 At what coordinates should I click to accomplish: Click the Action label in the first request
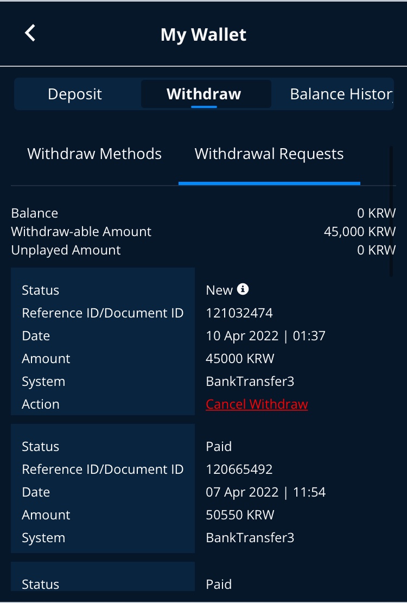[40, 404]
